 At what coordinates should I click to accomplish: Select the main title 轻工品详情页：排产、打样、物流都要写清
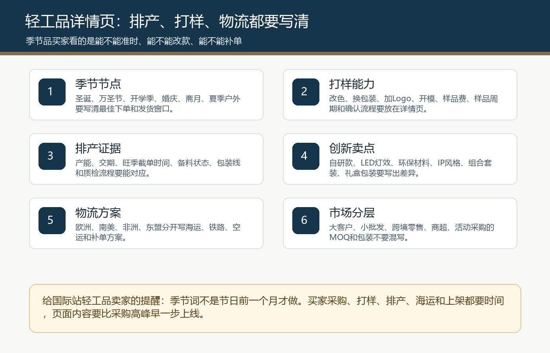pyautogui.click(x=167, y=21)
